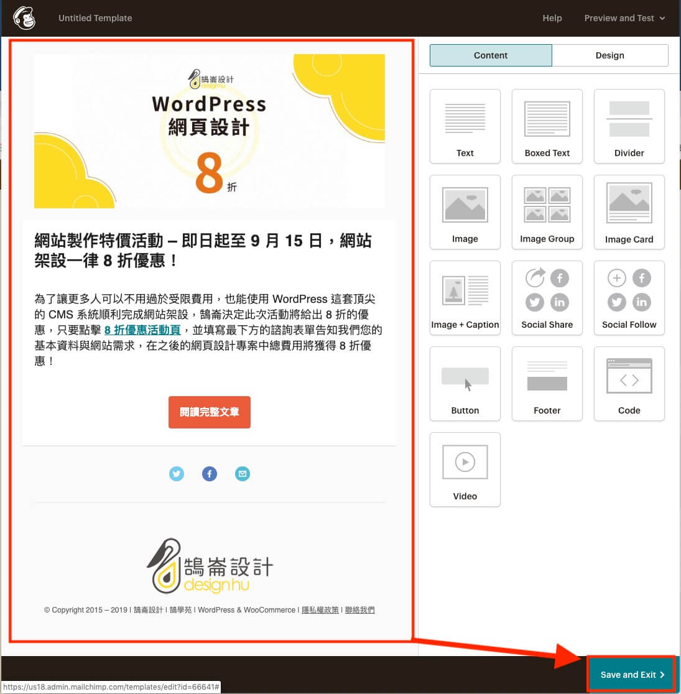Choose the Divider content block
The height and width of the screenshot is (694, 681).
(x=629, y=127)
